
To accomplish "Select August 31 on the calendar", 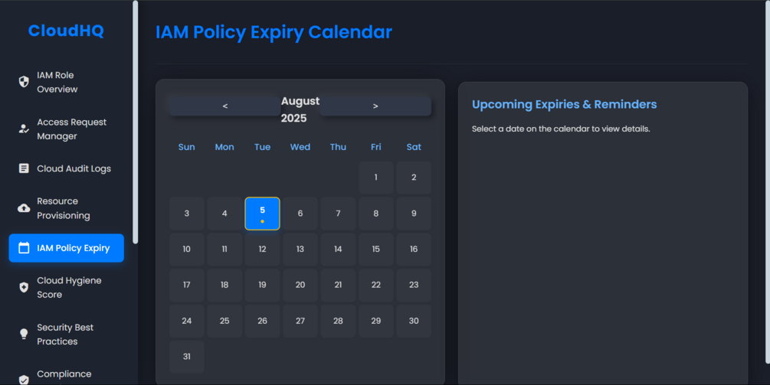I will point(187,357).
